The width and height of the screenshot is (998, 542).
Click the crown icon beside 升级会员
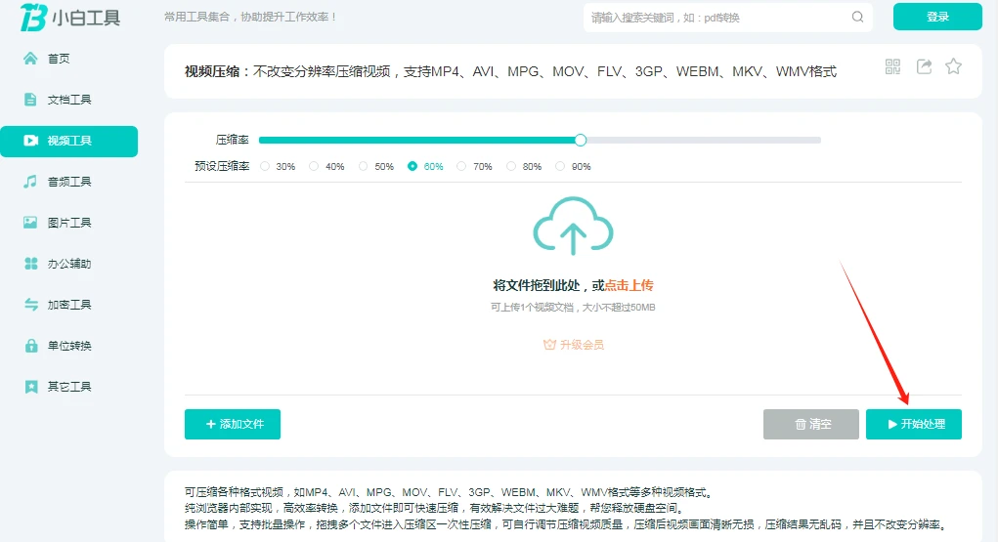pyautogui.click(x=549, y=345)
